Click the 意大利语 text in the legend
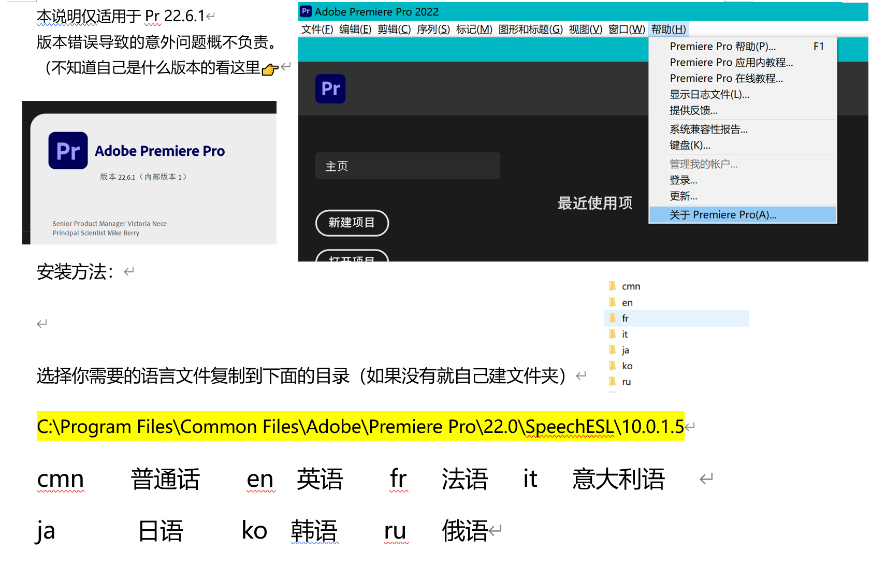 pos(618,479)
